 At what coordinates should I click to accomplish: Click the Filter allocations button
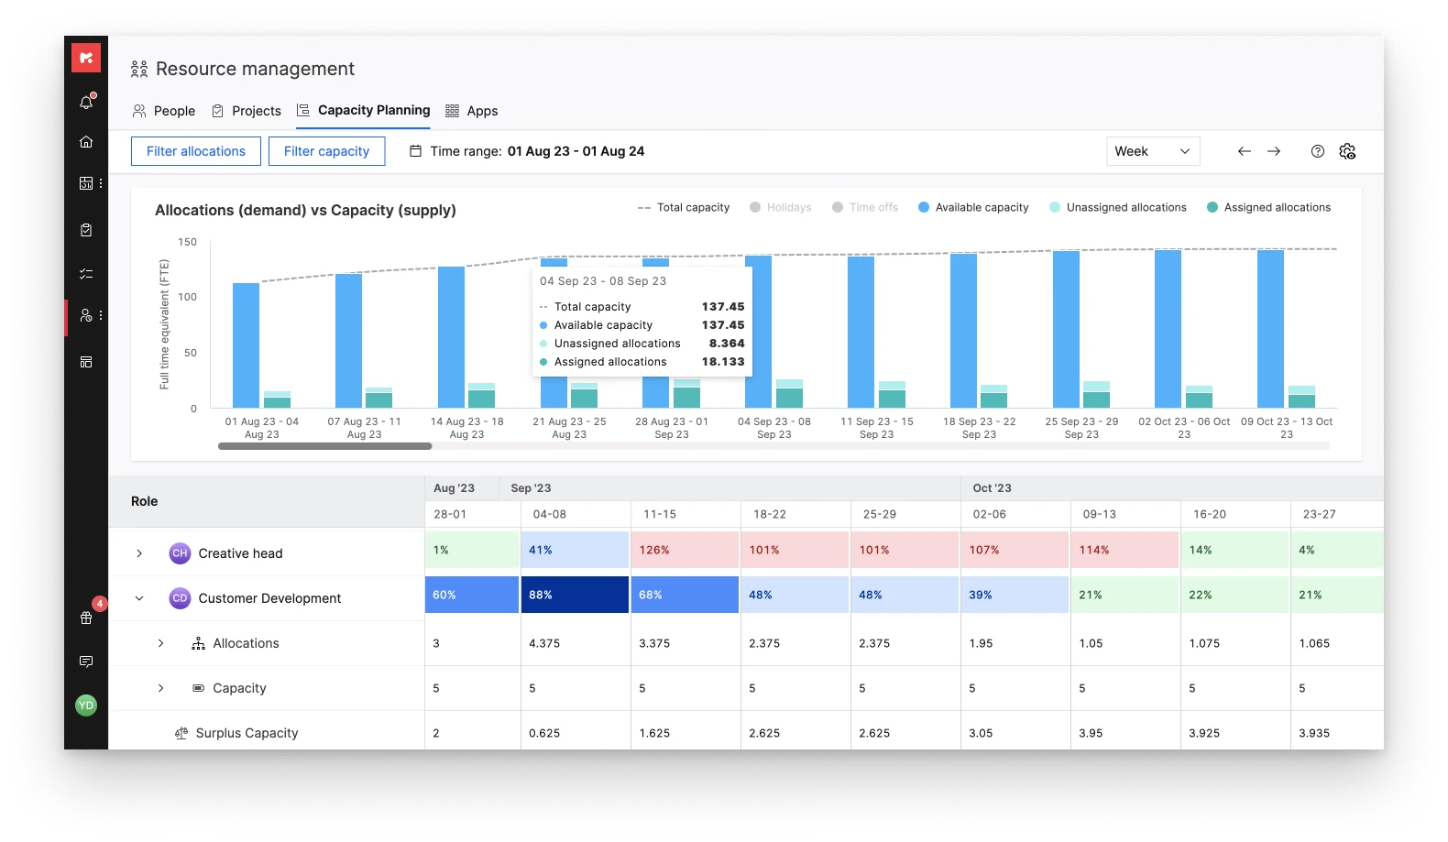click(196, 151)
